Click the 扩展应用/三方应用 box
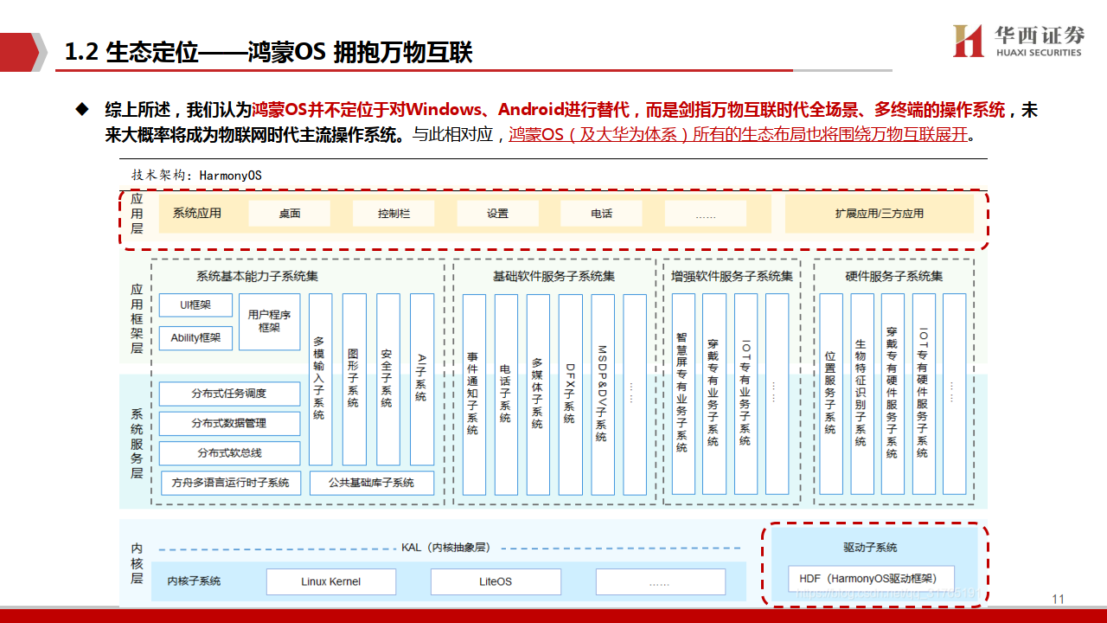This screenshot has width=1107, height=623. click(x=879, y=213)
